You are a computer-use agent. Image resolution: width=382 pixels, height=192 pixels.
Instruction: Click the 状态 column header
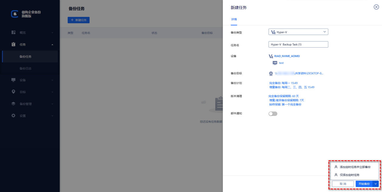(154, 33)
